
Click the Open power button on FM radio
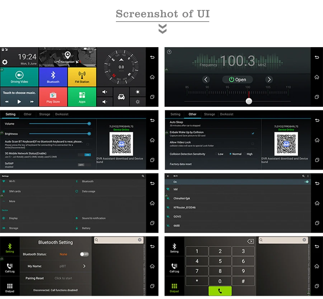tap(238, 80)
